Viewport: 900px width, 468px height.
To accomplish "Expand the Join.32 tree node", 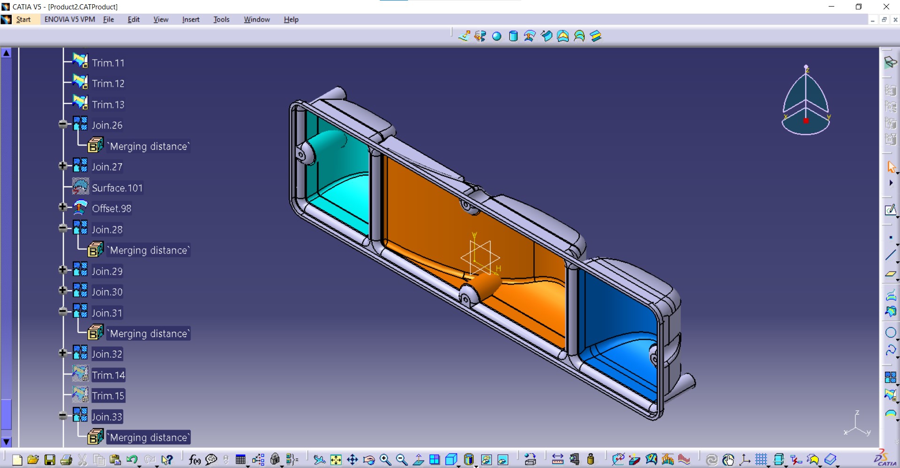I will point(63,353).
